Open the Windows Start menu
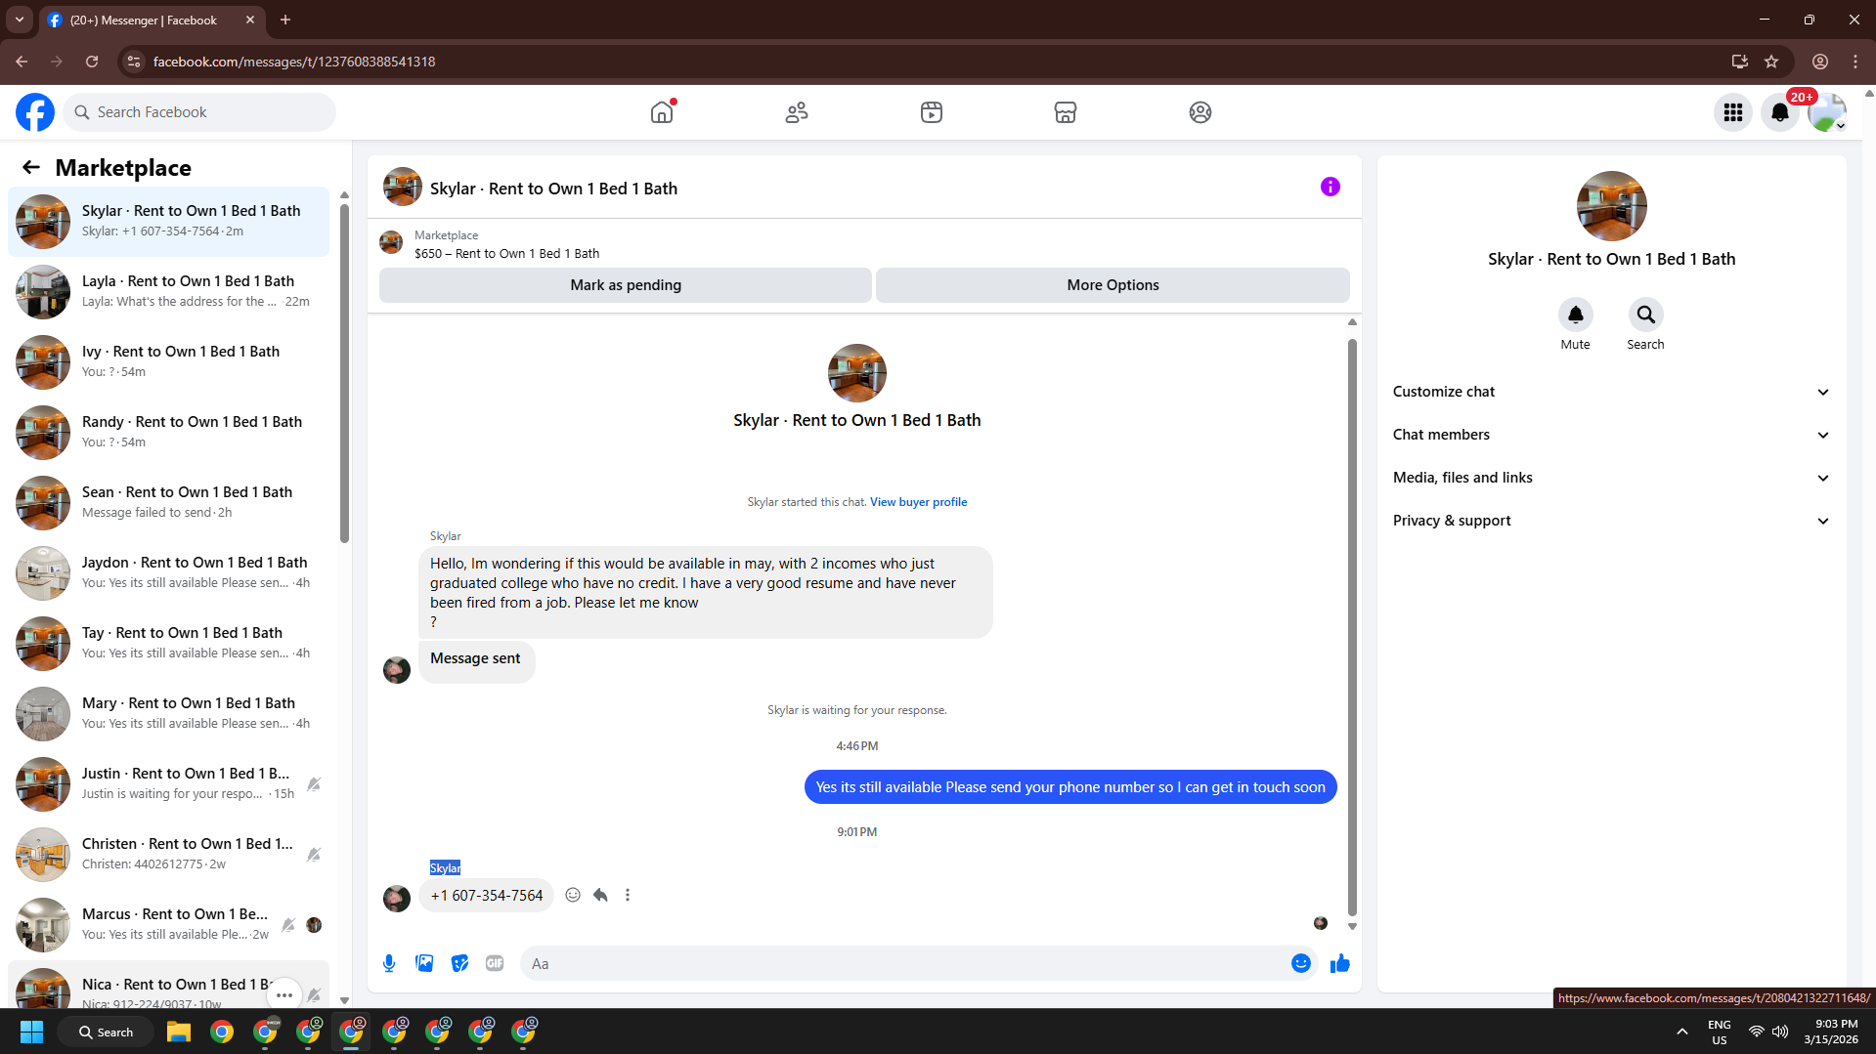 coord(31,1032)
